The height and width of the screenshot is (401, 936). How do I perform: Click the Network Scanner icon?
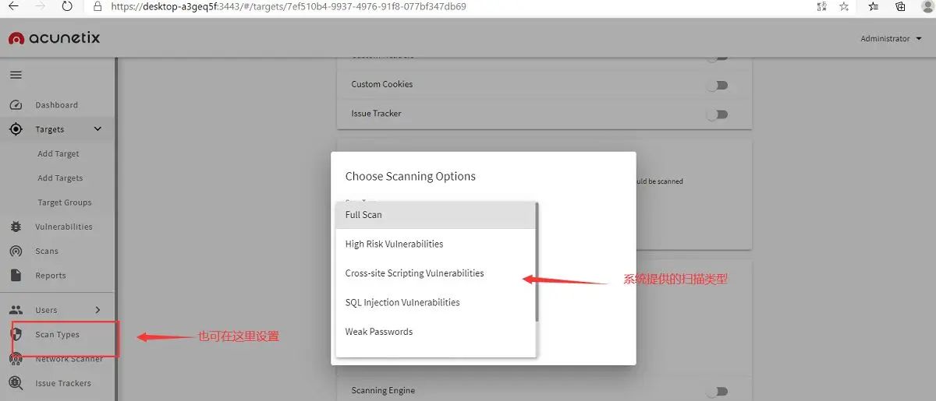(x=16, y=359)
